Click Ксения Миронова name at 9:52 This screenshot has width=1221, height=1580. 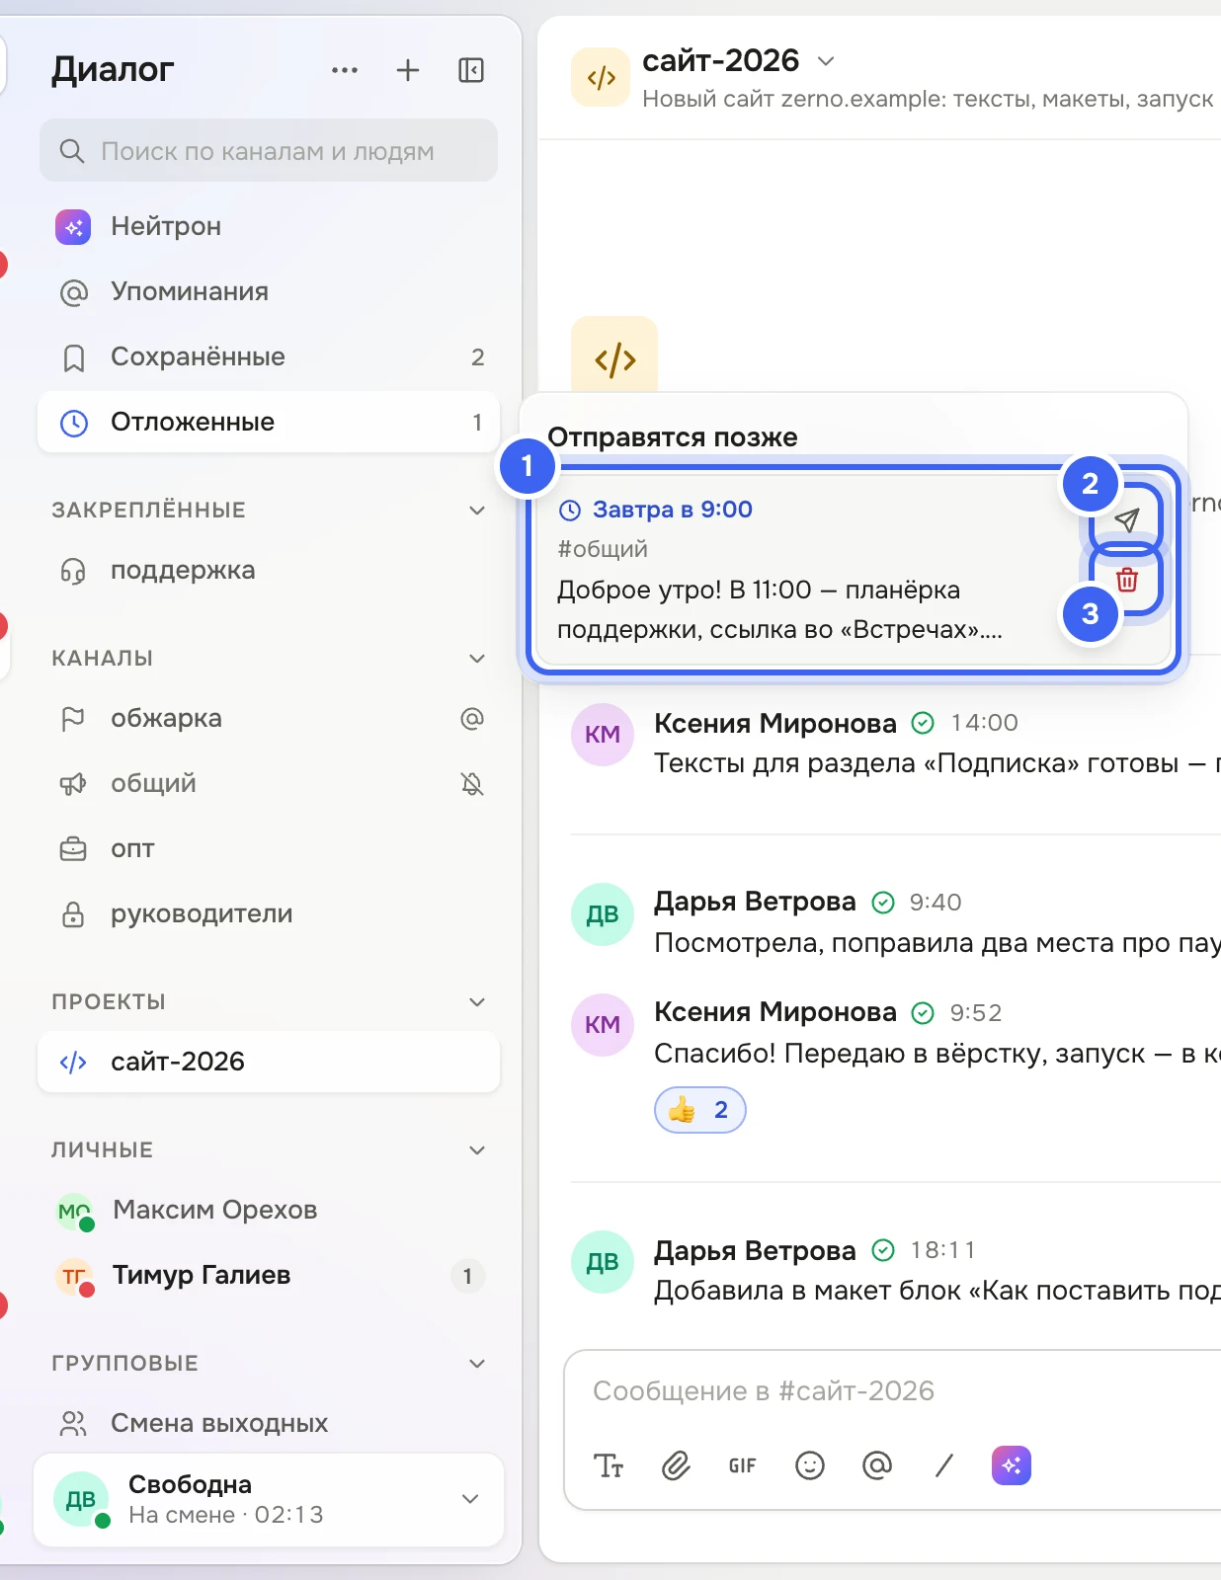click(x=775, y=1012)
